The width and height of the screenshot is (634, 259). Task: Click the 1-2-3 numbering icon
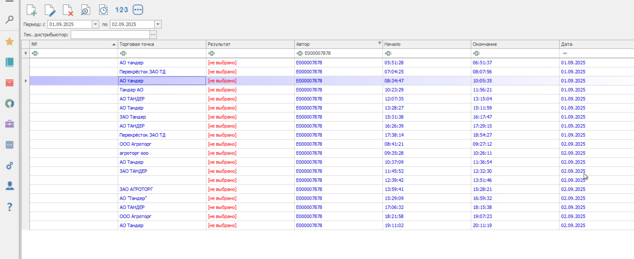click(121, 10)
